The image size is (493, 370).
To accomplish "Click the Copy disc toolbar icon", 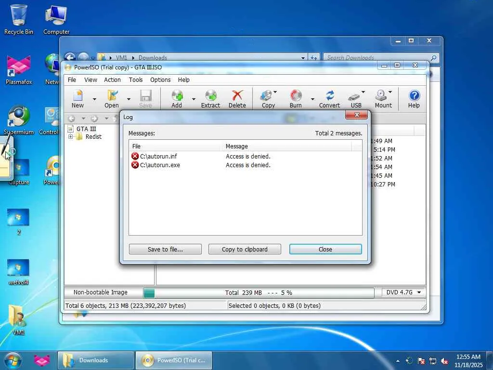I will point(267,98).
